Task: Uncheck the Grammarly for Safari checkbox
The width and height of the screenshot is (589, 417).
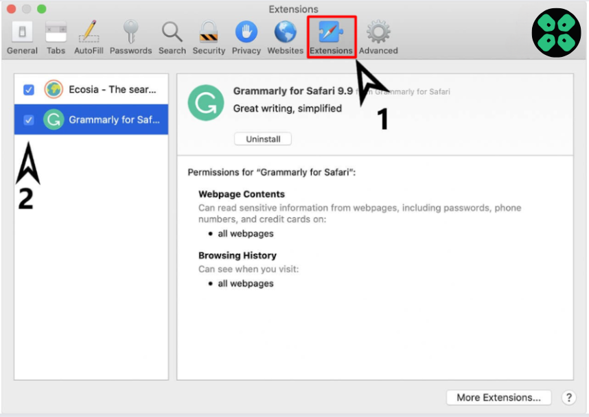Action: (x=29, y=120)
